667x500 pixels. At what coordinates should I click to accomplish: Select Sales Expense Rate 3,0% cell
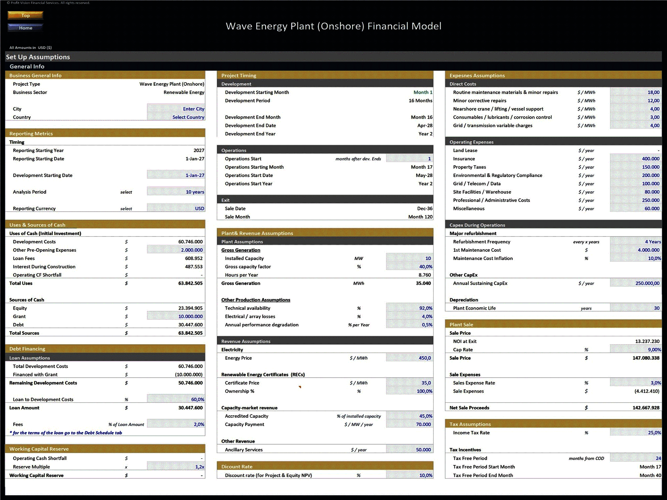636,383
